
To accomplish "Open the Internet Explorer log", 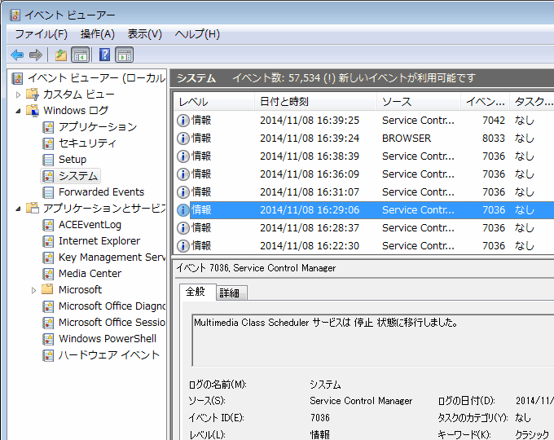I will tap(99, 241).
